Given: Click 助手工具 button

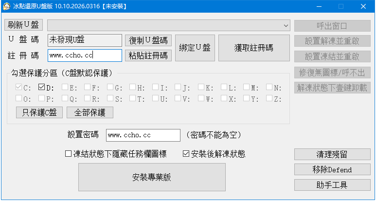Looking at the screenshot, I should pyautogui.click(x=333, y=185).
